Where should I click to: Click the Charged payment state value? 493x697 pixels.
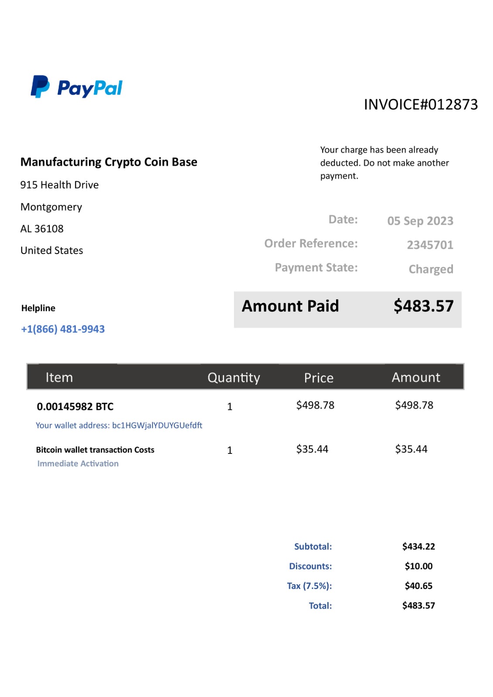431,269
